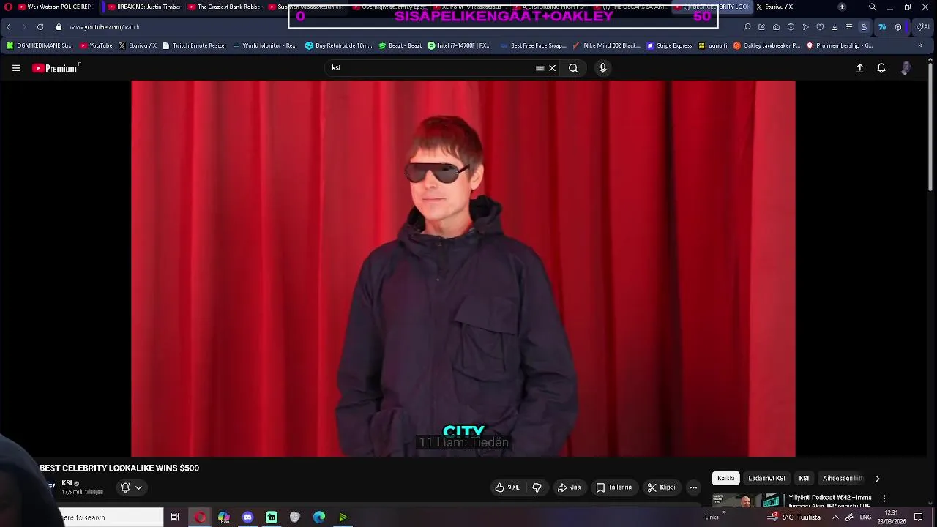This screenshot has width=937, height=527.
Task: Open the 'Nike Mind 002 Black...' bookmark
Action: coord(607,45)
